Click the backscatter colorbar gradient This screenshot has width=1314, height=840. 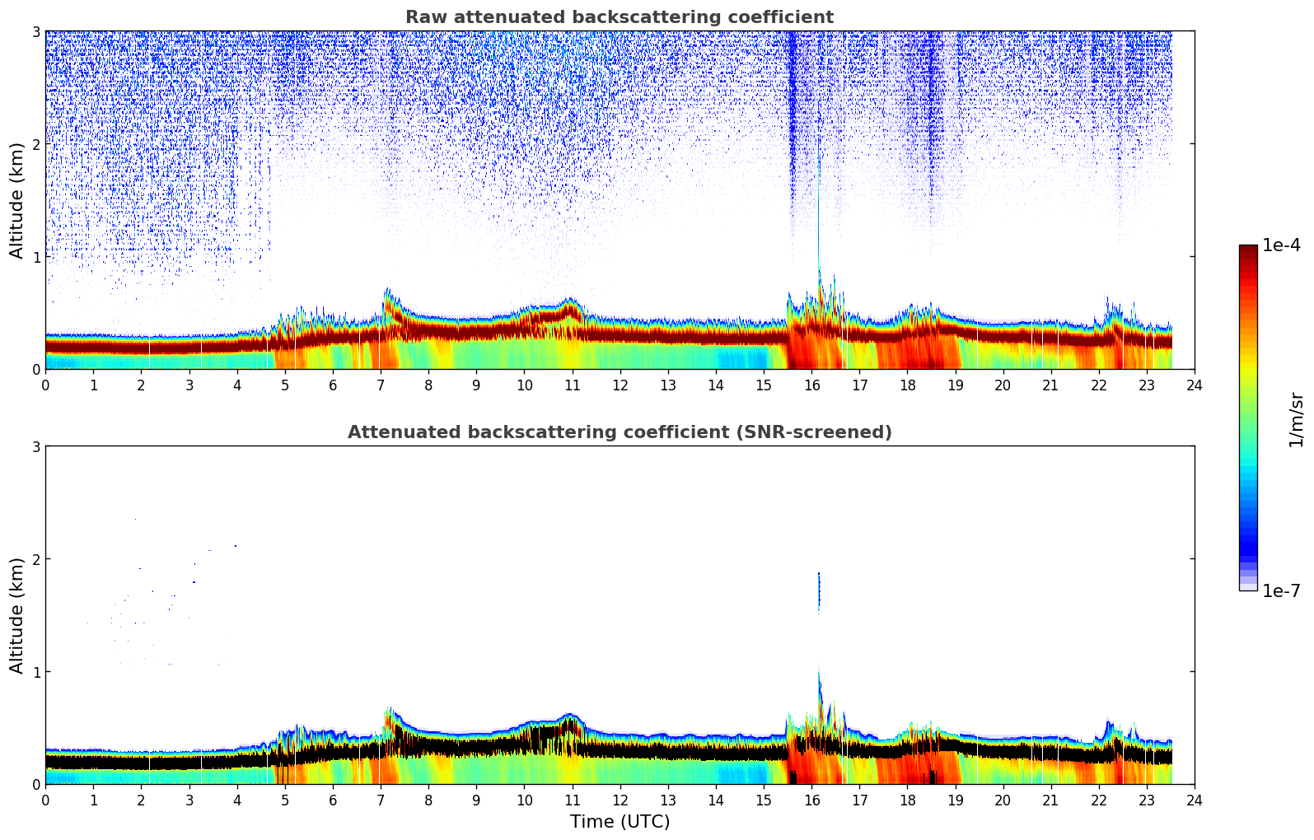coord(1248,418)
